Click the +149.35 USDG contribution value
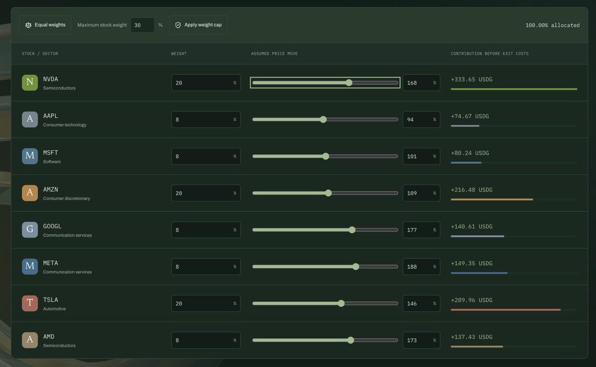The width and height of the screenshot is (596, 367). 472,263
